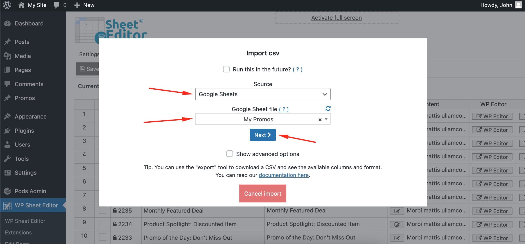Enable the Run this in the future checkbox
The image size is (525, 244).
tap(226, 69)
